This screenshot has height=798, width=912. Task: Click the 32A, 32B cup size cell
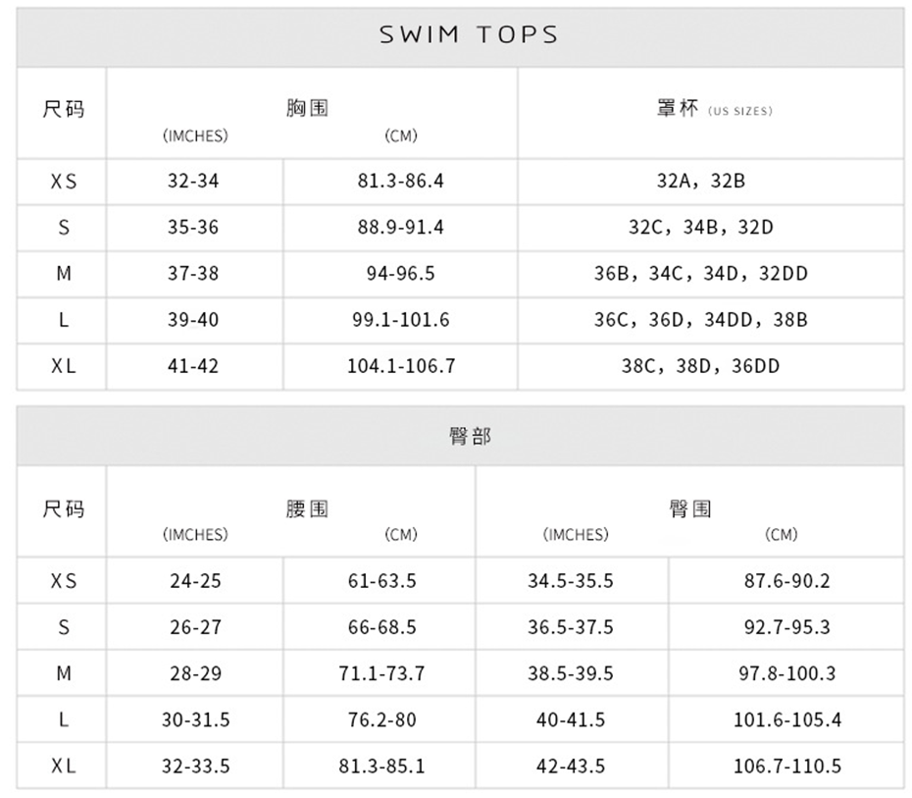tap(700, 182)
